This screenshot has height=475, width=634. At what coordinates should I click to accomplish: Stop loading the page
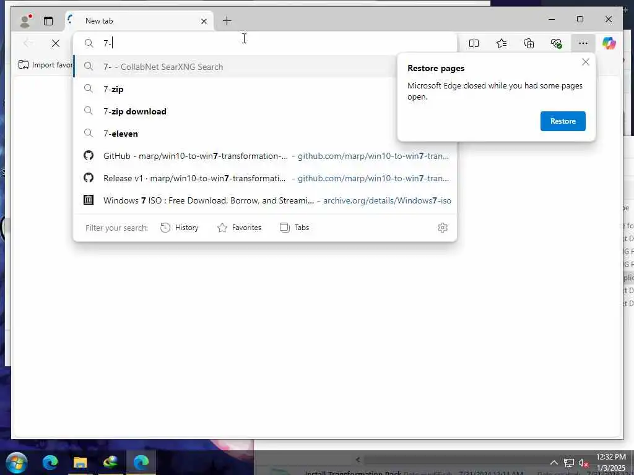(x=56, y=43)
